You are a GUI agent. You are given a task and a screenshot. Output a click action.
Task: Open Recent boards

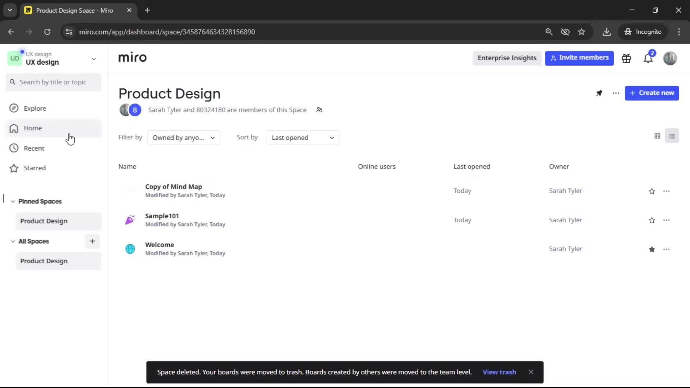coord(54,148)
